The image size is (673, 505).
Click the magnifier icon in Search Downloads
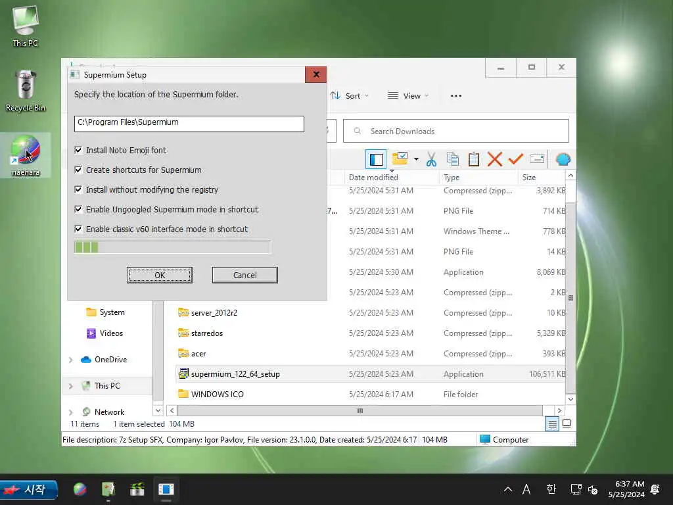point(357,131)
